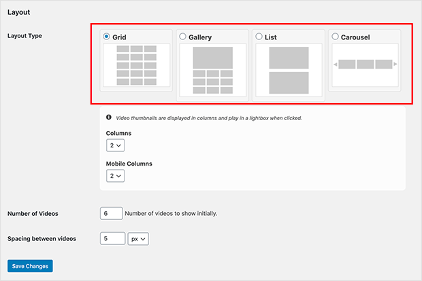Click the Carousel label text
This screenshot has width=422, height=281.
pos(355,37)
